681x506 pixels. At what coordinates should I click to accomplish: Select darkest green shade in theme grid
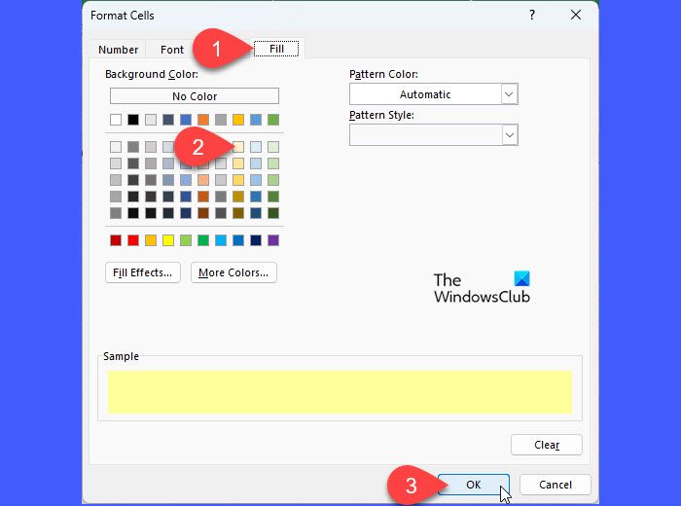pyautogui.click(x=273, y=213)
